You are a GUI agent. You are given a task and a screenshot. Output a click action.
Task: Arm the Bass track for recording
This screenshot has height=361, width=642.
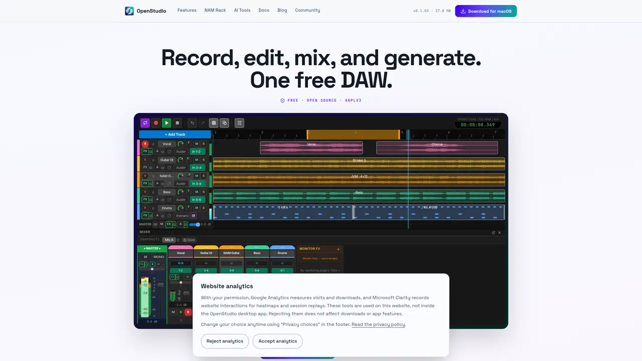click(145, 192)
